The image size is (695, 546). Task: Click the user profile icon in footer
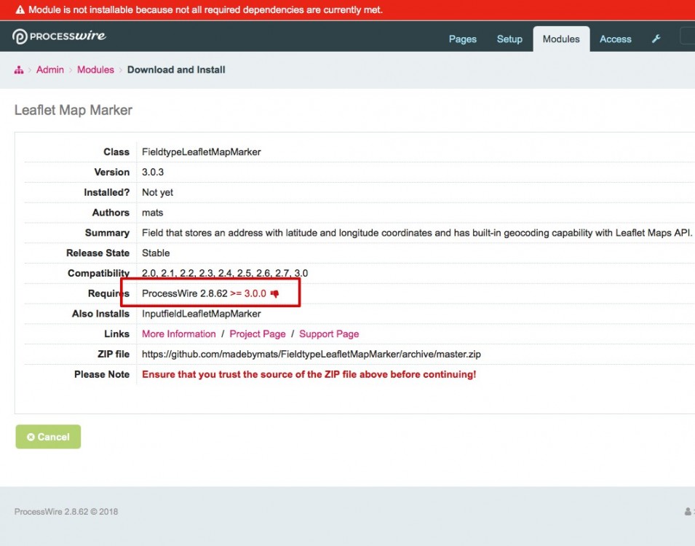(x=688, y=512)
